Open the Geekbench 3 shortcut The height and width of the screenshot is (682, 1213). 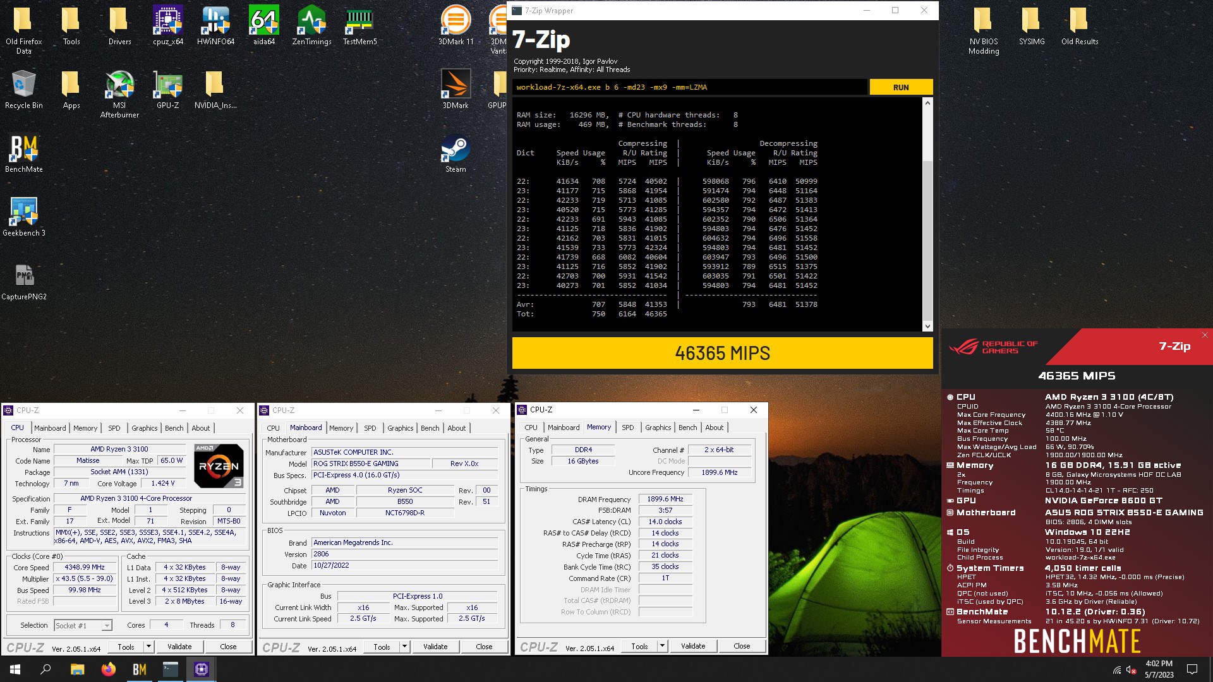(x=23, y=217)
